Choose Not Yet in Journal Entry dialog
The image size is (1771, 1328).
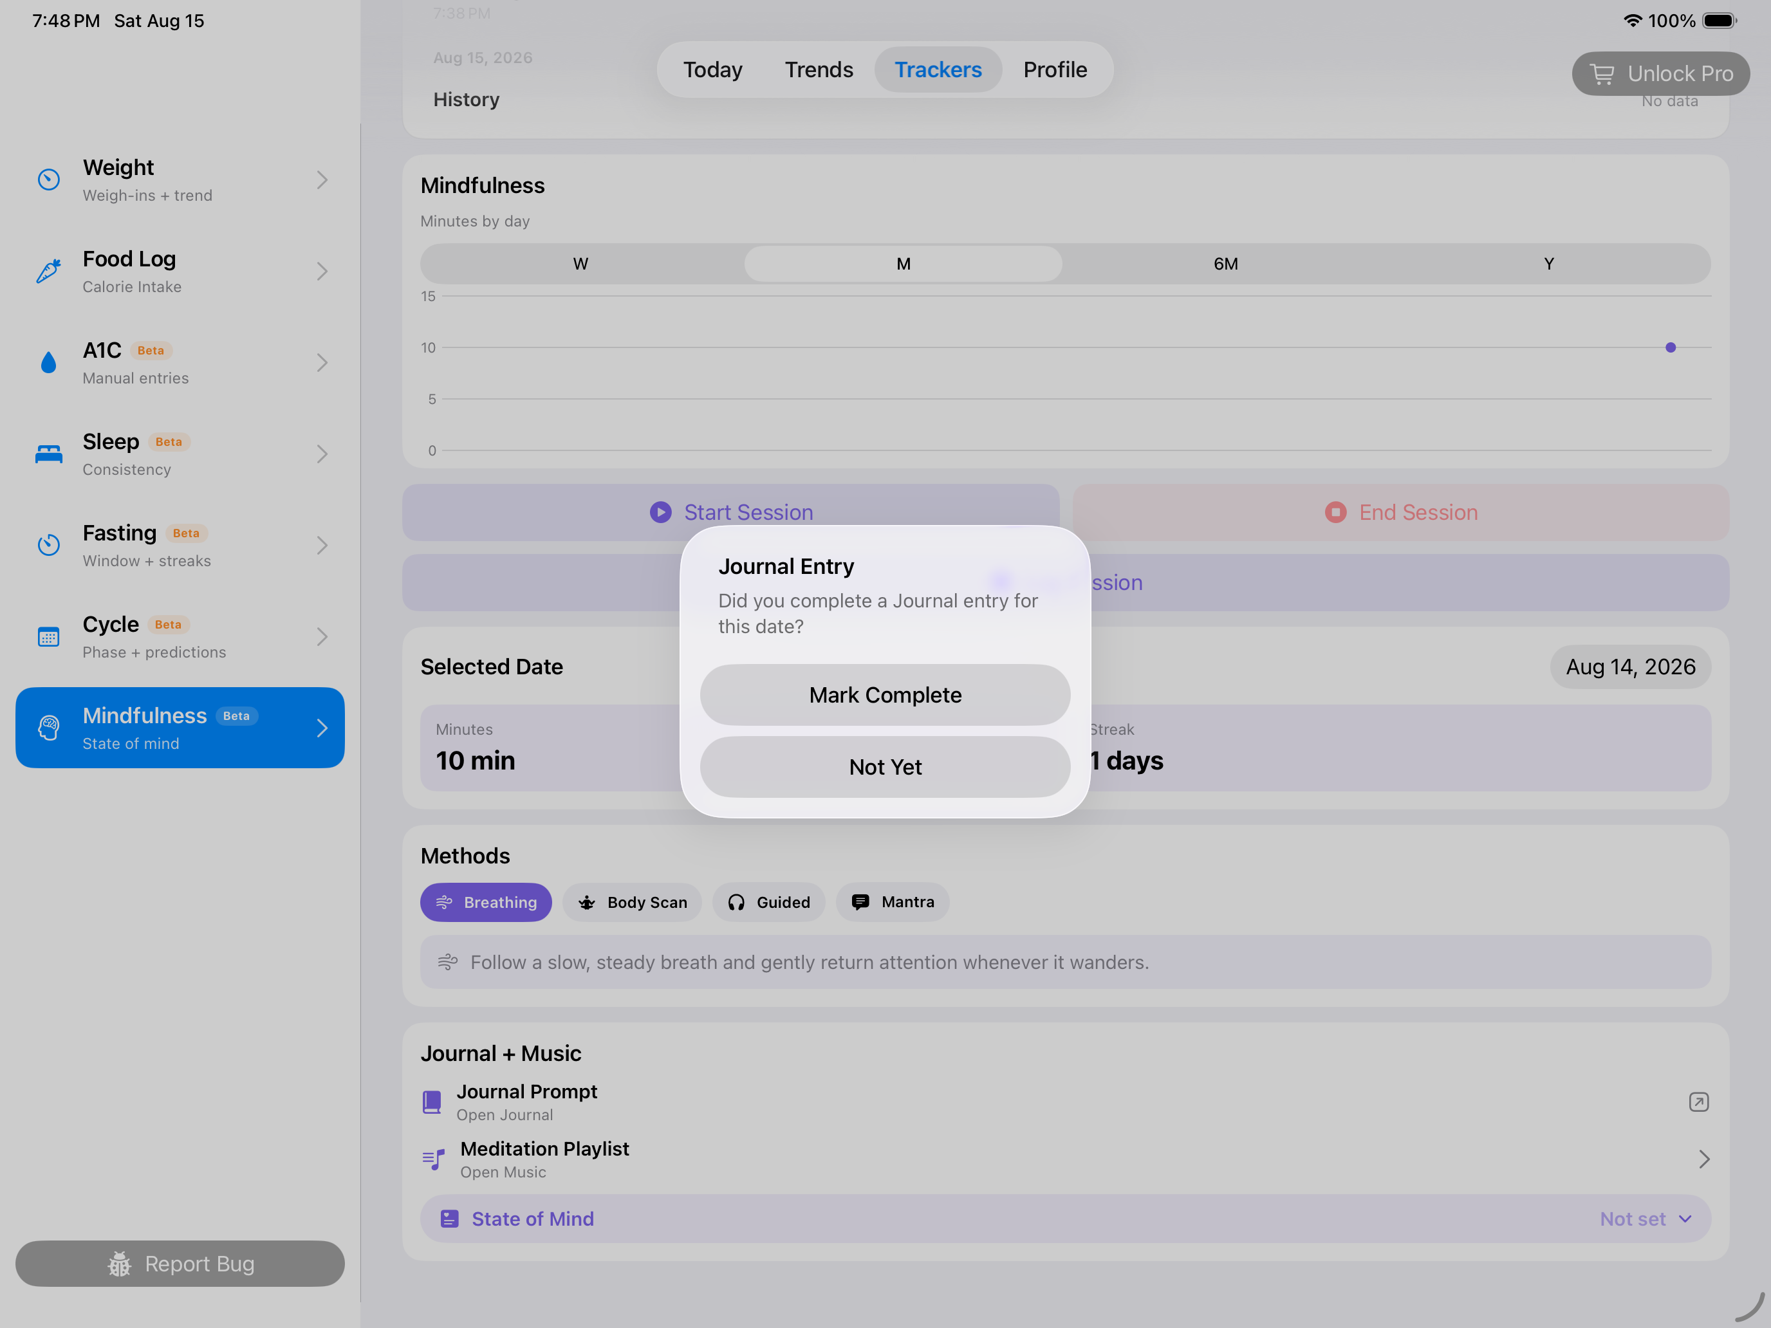pos(885,767)
